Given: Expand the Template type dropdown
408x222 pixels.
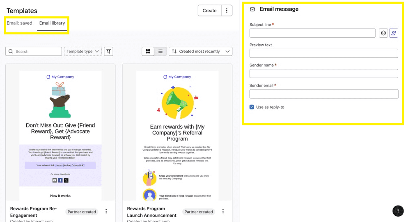Looking at the screenshot, I should [x=83, y=52].
